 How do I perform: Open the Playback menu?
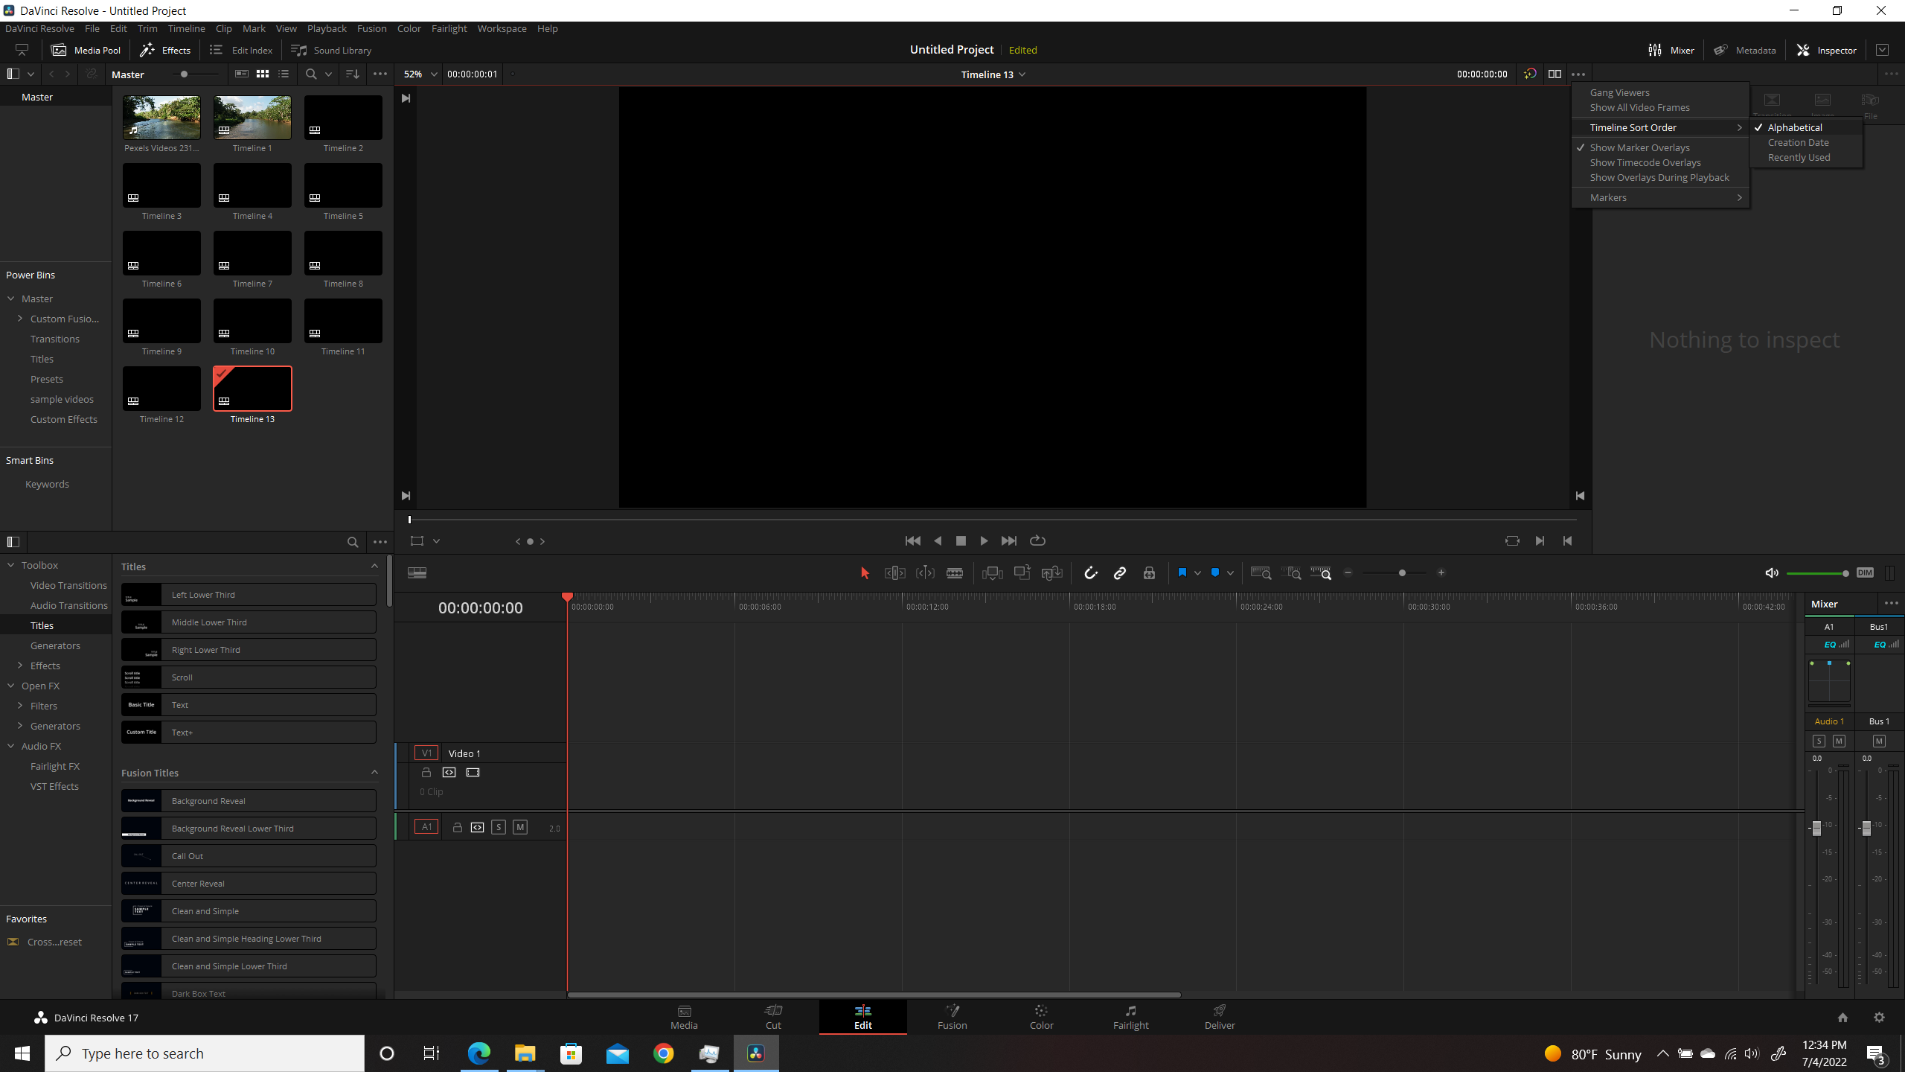point(327,28)
